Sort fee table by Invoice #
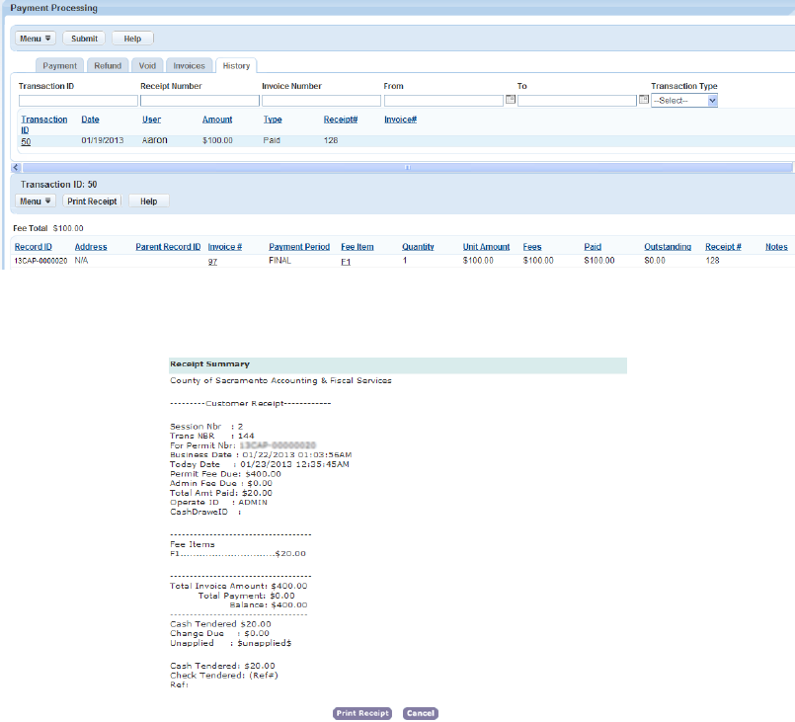This screenshot has width=795, height=722. point(224,246)
